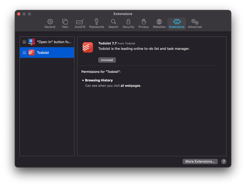Go to the Search preferences pane

coord(113,24)
